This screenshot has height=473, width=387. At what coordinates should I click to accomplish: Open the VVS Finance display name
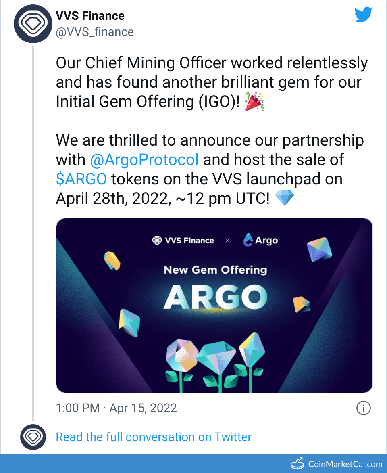(90, 16)
